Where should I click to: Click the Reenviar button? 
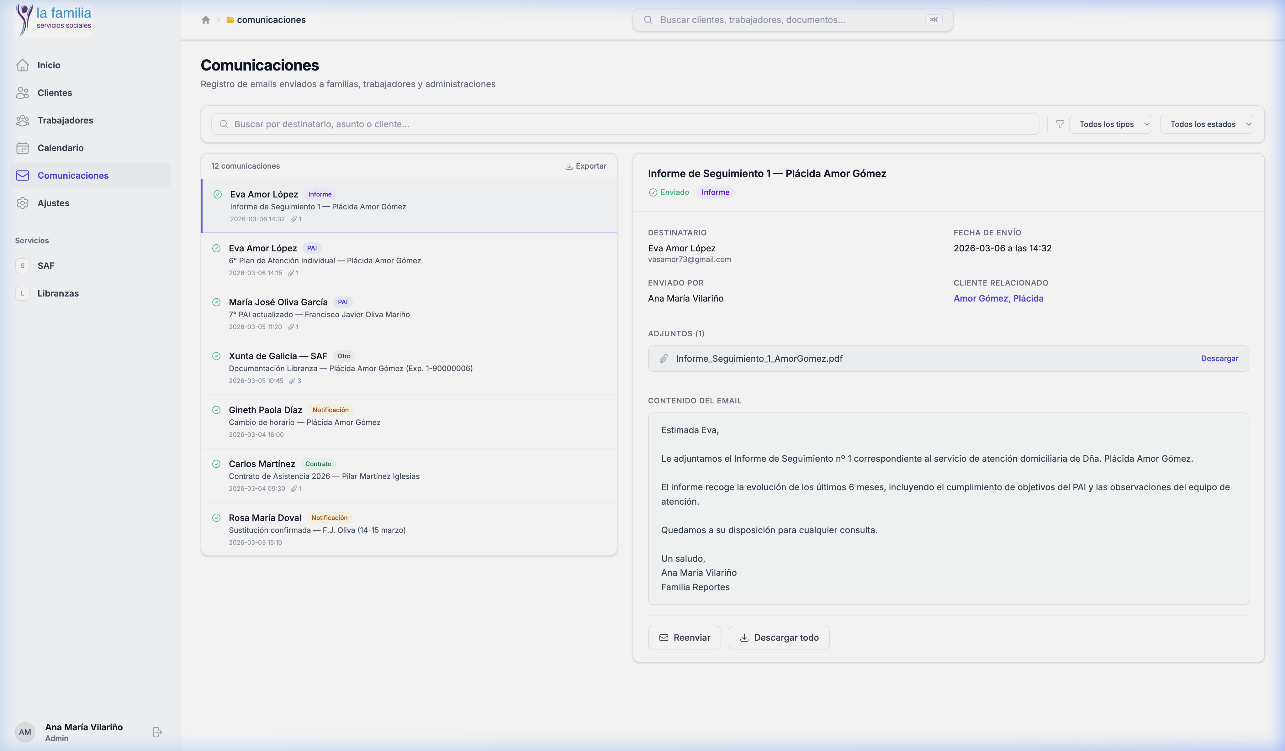684,637
